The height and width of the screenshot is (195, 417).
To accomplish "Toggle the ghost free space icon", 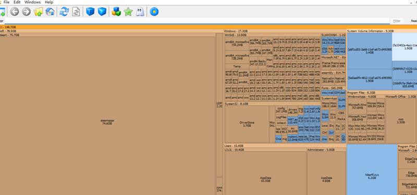I will coord(140,11).
